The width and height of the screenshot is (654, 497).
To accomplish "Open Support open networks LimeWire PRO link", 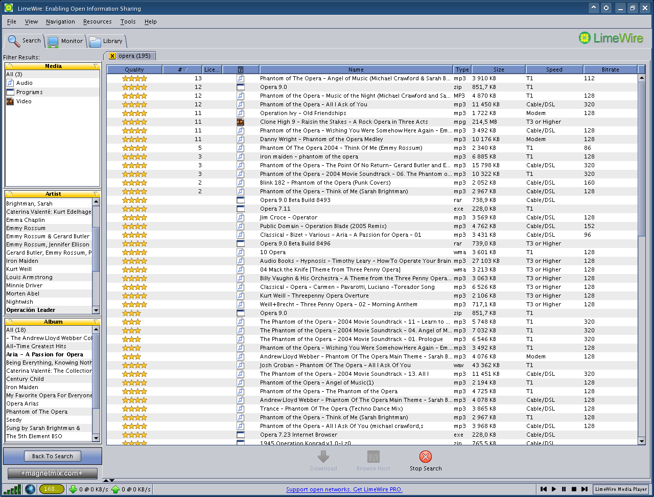I will (344, 489).
